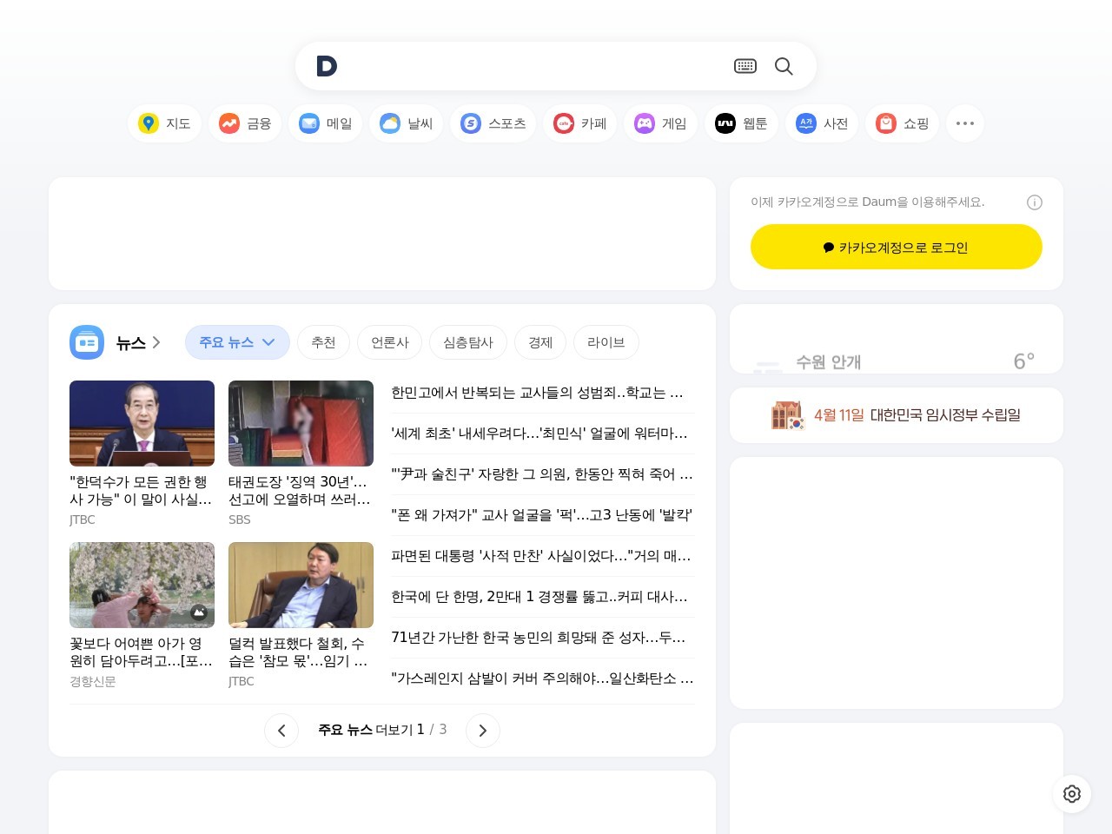
Task: Open the virtual keyboard icon
Action: click(x=745, y=66)
